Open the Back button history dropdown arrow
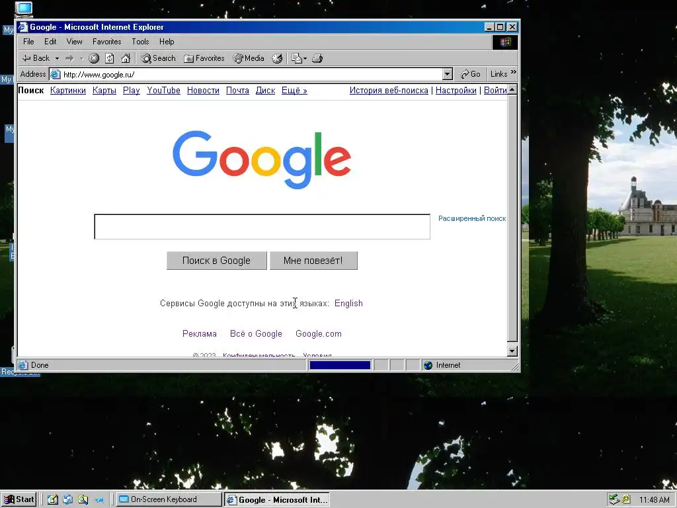 [x=57, y=58]
